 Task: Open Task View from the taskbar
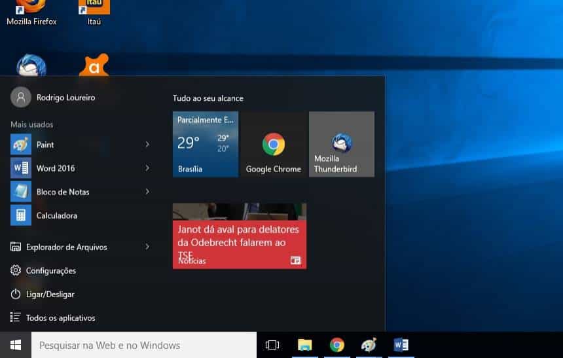point(272,345)
